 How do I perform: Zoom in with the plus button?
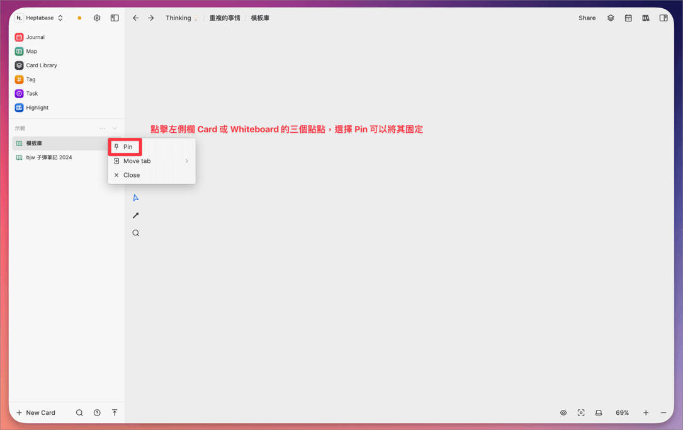(646, 412)
